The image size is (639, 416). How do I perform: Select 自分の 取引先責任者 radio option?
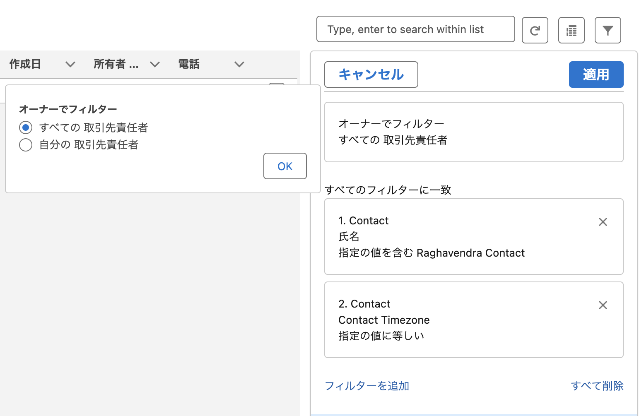point(26,145)
